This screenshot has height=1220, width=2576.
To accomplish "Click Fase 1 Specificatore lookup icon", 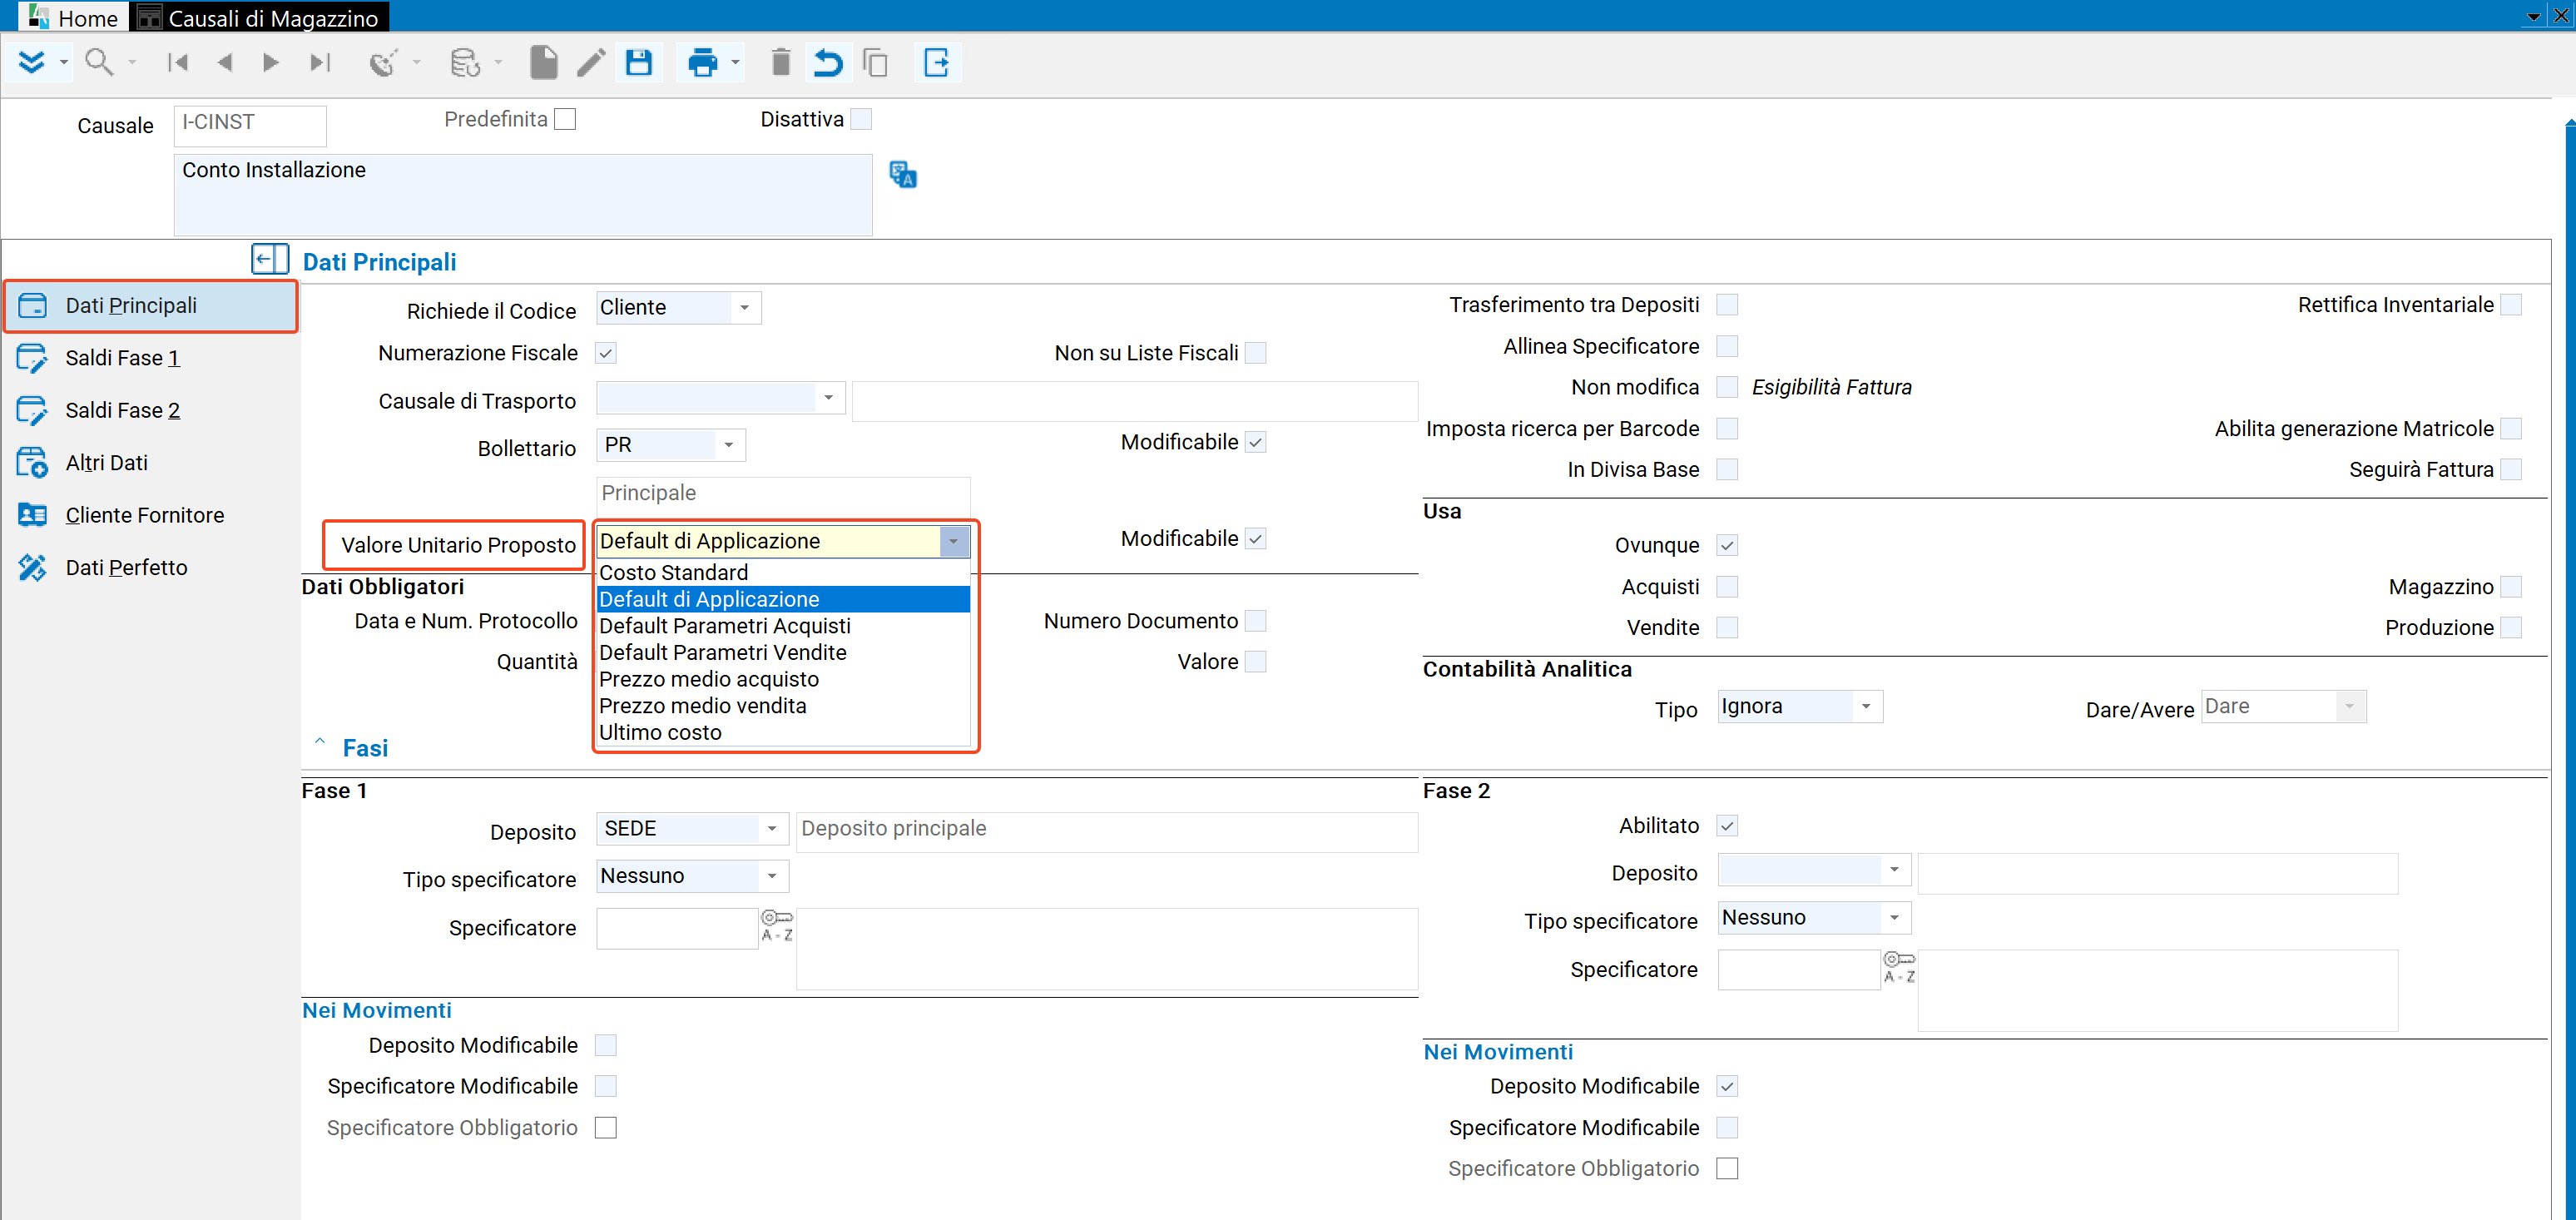I will coord(777,925).
